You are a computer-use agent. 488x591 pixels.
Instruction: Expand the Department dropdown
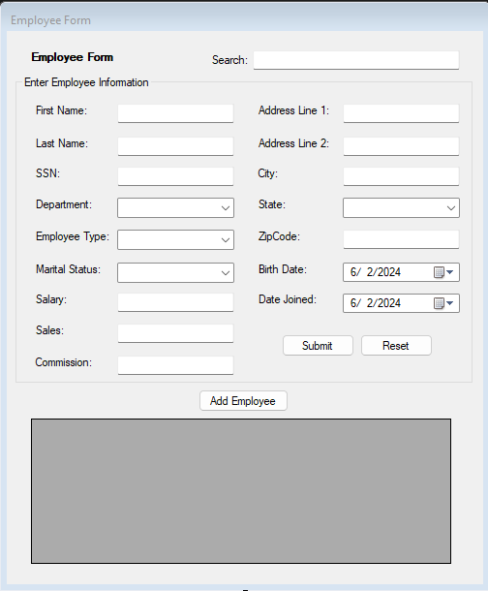[176, 207]
